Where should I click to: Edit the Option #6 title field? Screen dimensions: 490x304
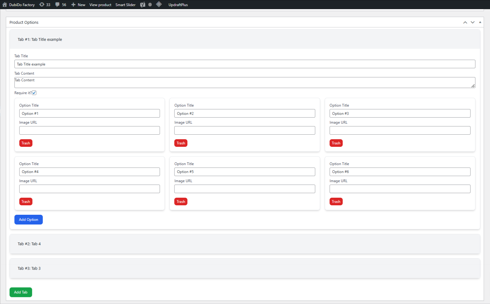point(400,172)
